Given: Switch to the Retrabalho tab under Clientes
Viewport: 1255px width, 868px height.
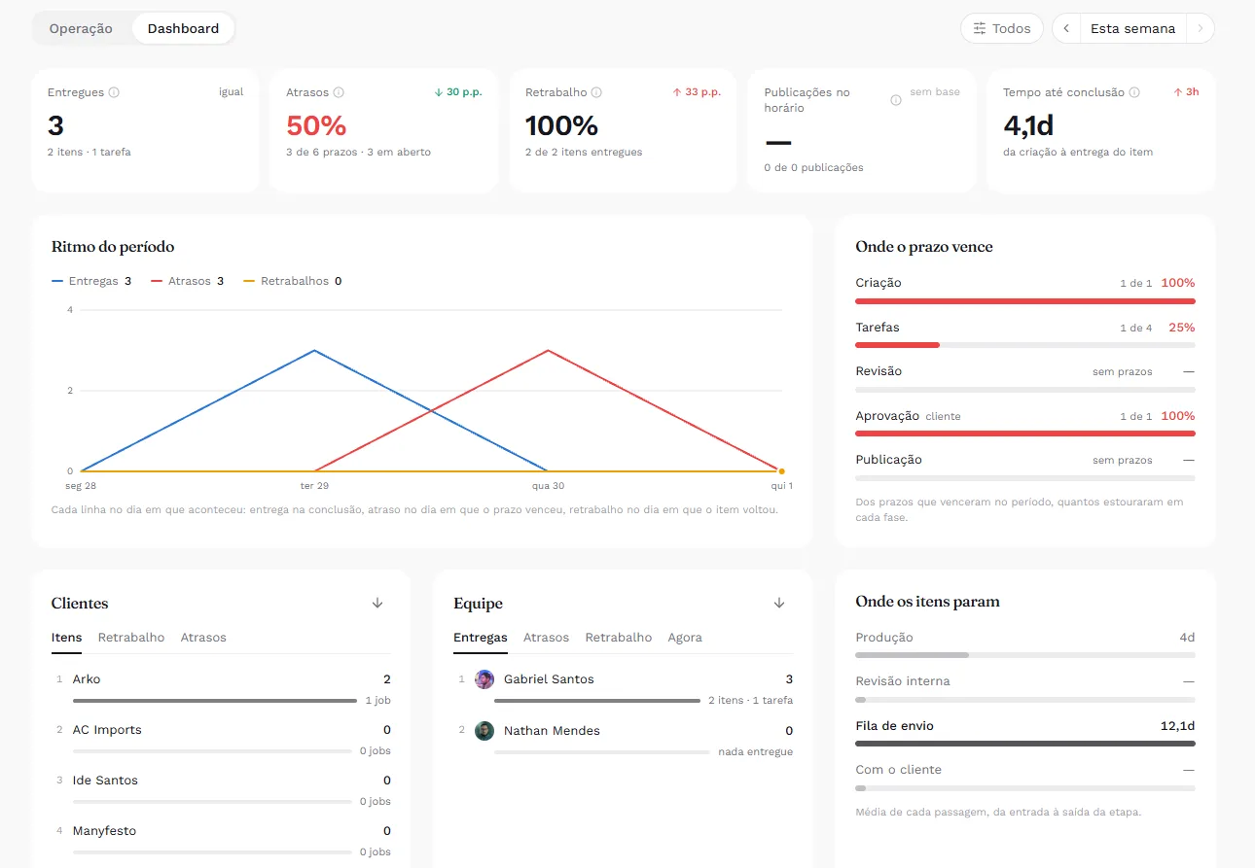Looking at the screenshot, I should (x=131, y=638).
